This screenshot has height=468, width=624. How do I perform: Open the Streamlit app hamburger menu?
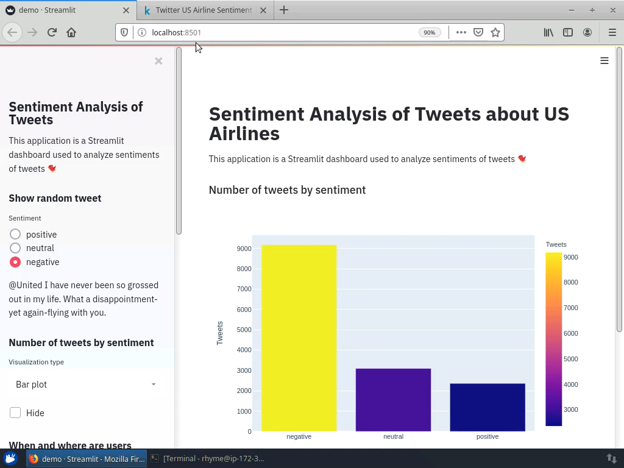pyautogui.click(x=604, y=60)
